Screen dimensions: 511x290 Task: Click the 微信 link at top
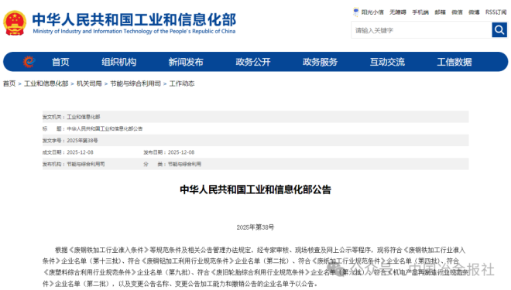point(457,12)
